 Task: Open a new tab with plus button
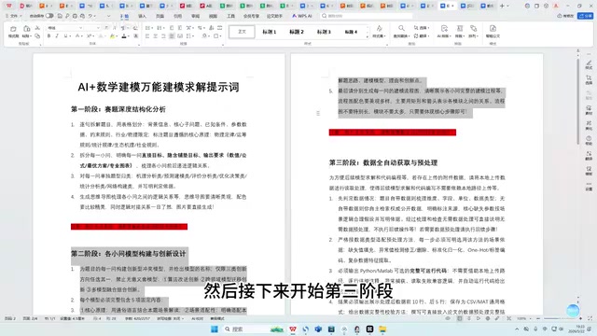coord(502,6)
